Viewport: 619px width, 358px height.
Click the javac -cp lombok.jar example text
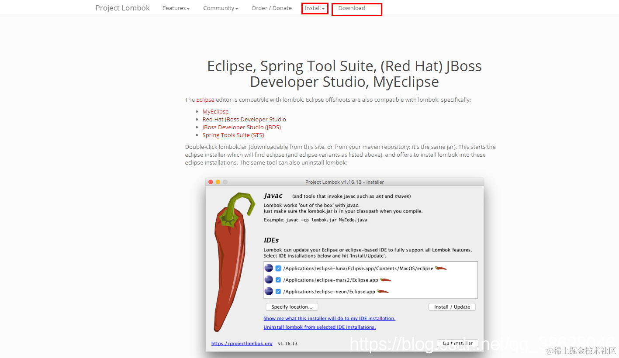point(327,220)
